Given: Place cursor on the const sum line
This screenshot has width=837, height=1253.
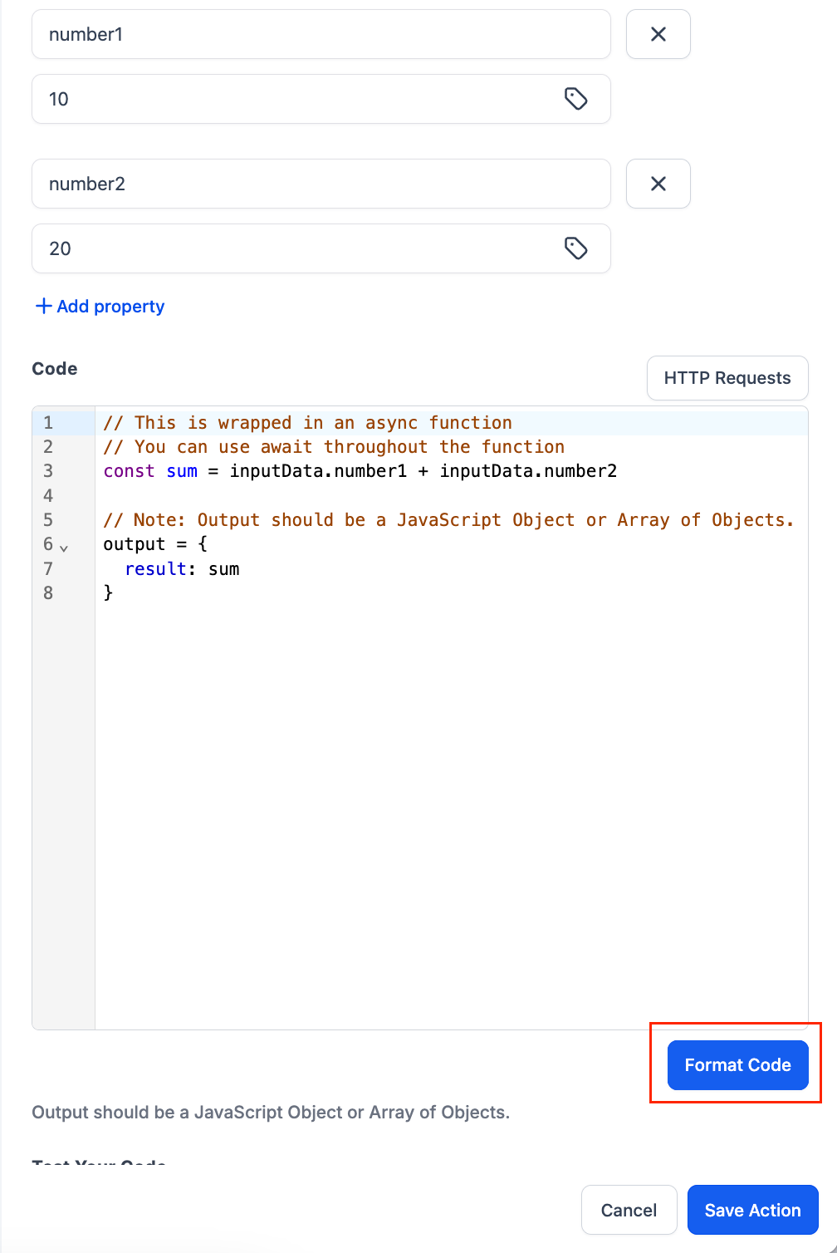Looking at the screenshot, I should click(x=360, y=471).
